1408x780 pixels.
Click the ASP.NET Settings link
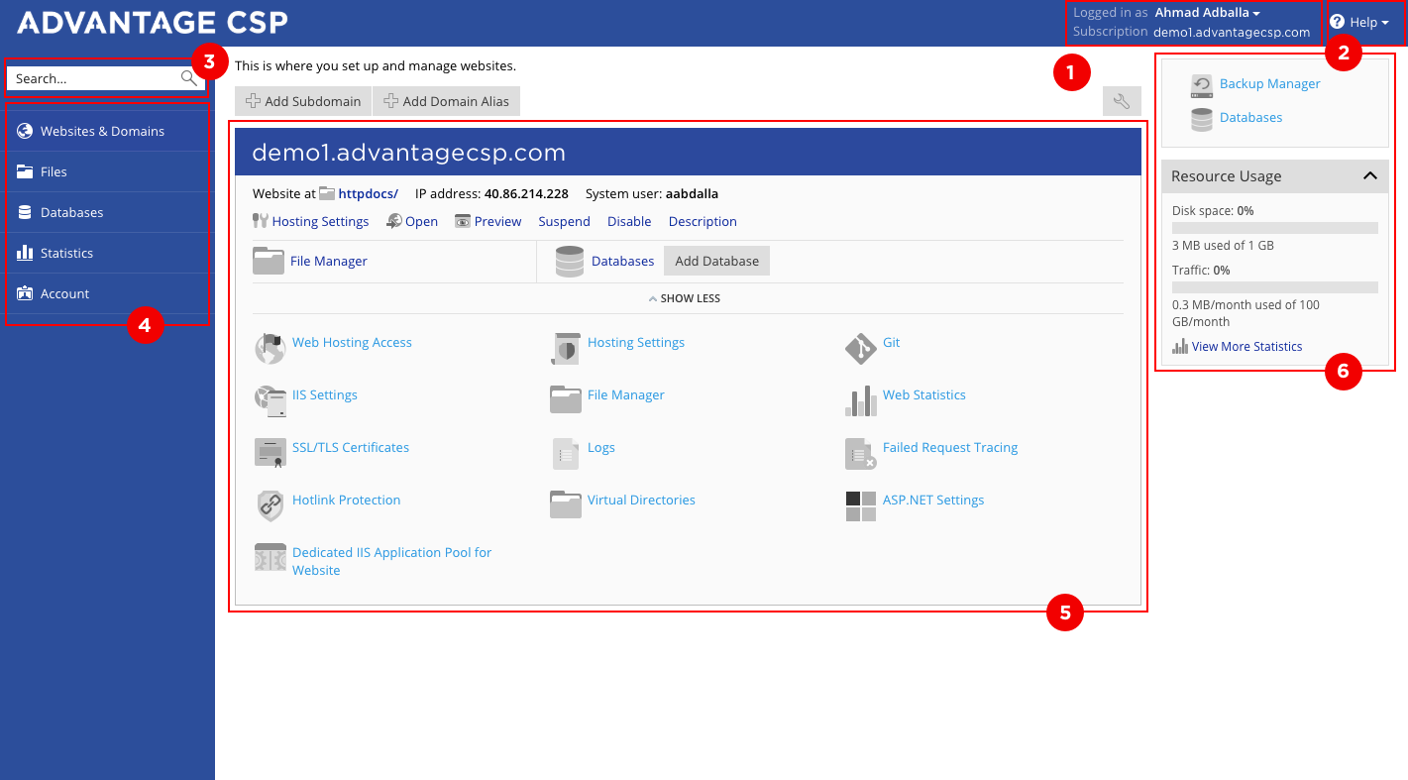click(x=933, y=500)
